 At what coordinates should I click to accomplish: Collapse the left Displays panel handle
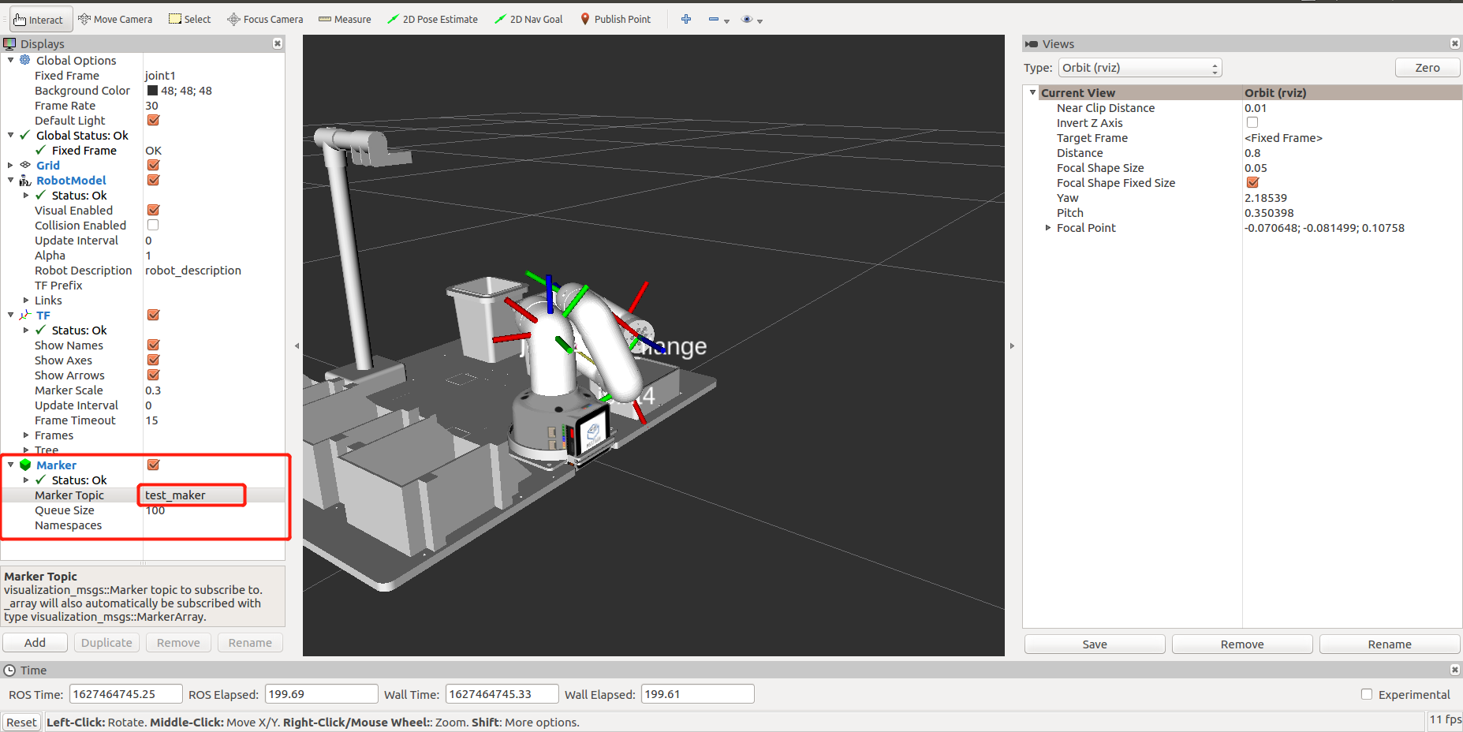[x=297, y=345]
